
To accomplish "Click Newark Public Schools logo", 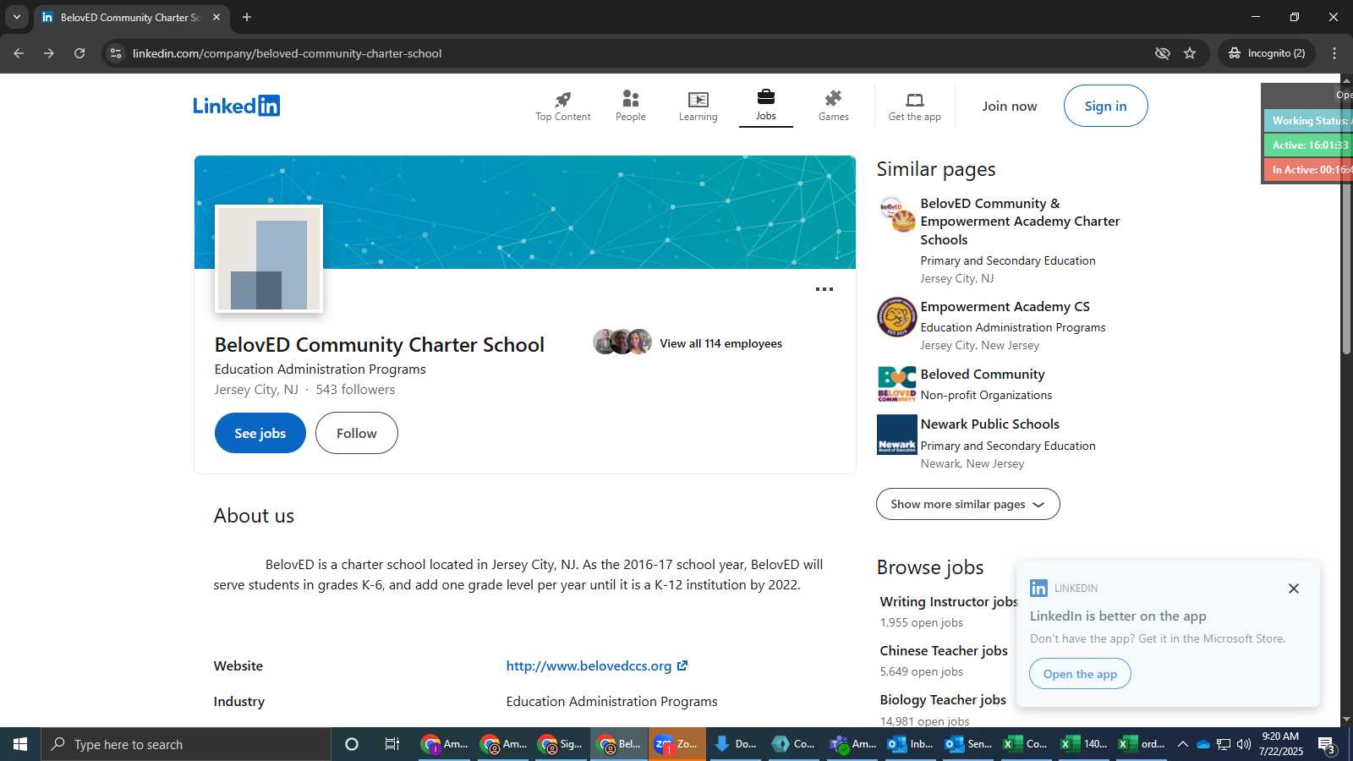I will 896,435.
